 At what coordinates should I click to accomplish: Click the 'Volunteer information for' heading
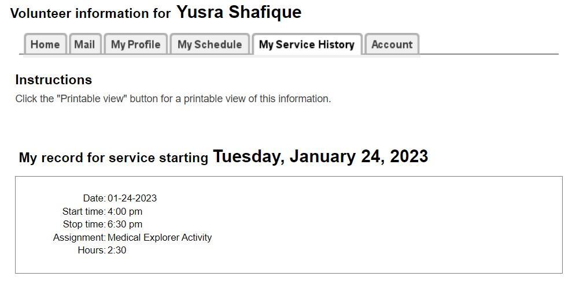pos(91,13)
